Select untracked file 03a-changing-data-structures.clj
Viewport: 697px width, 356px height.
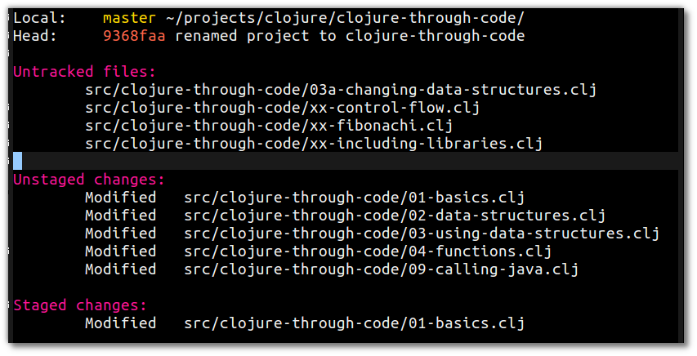[x=341, y=90]
